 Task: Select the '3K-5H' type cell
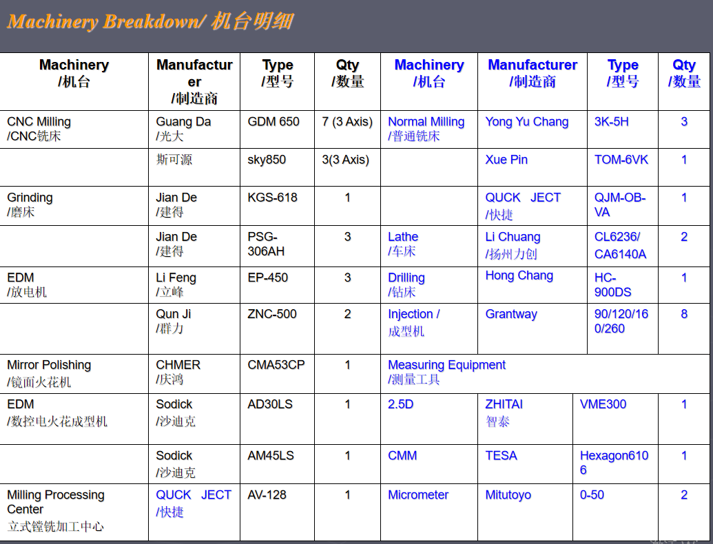pyautogui.click(x=623, y=129)
